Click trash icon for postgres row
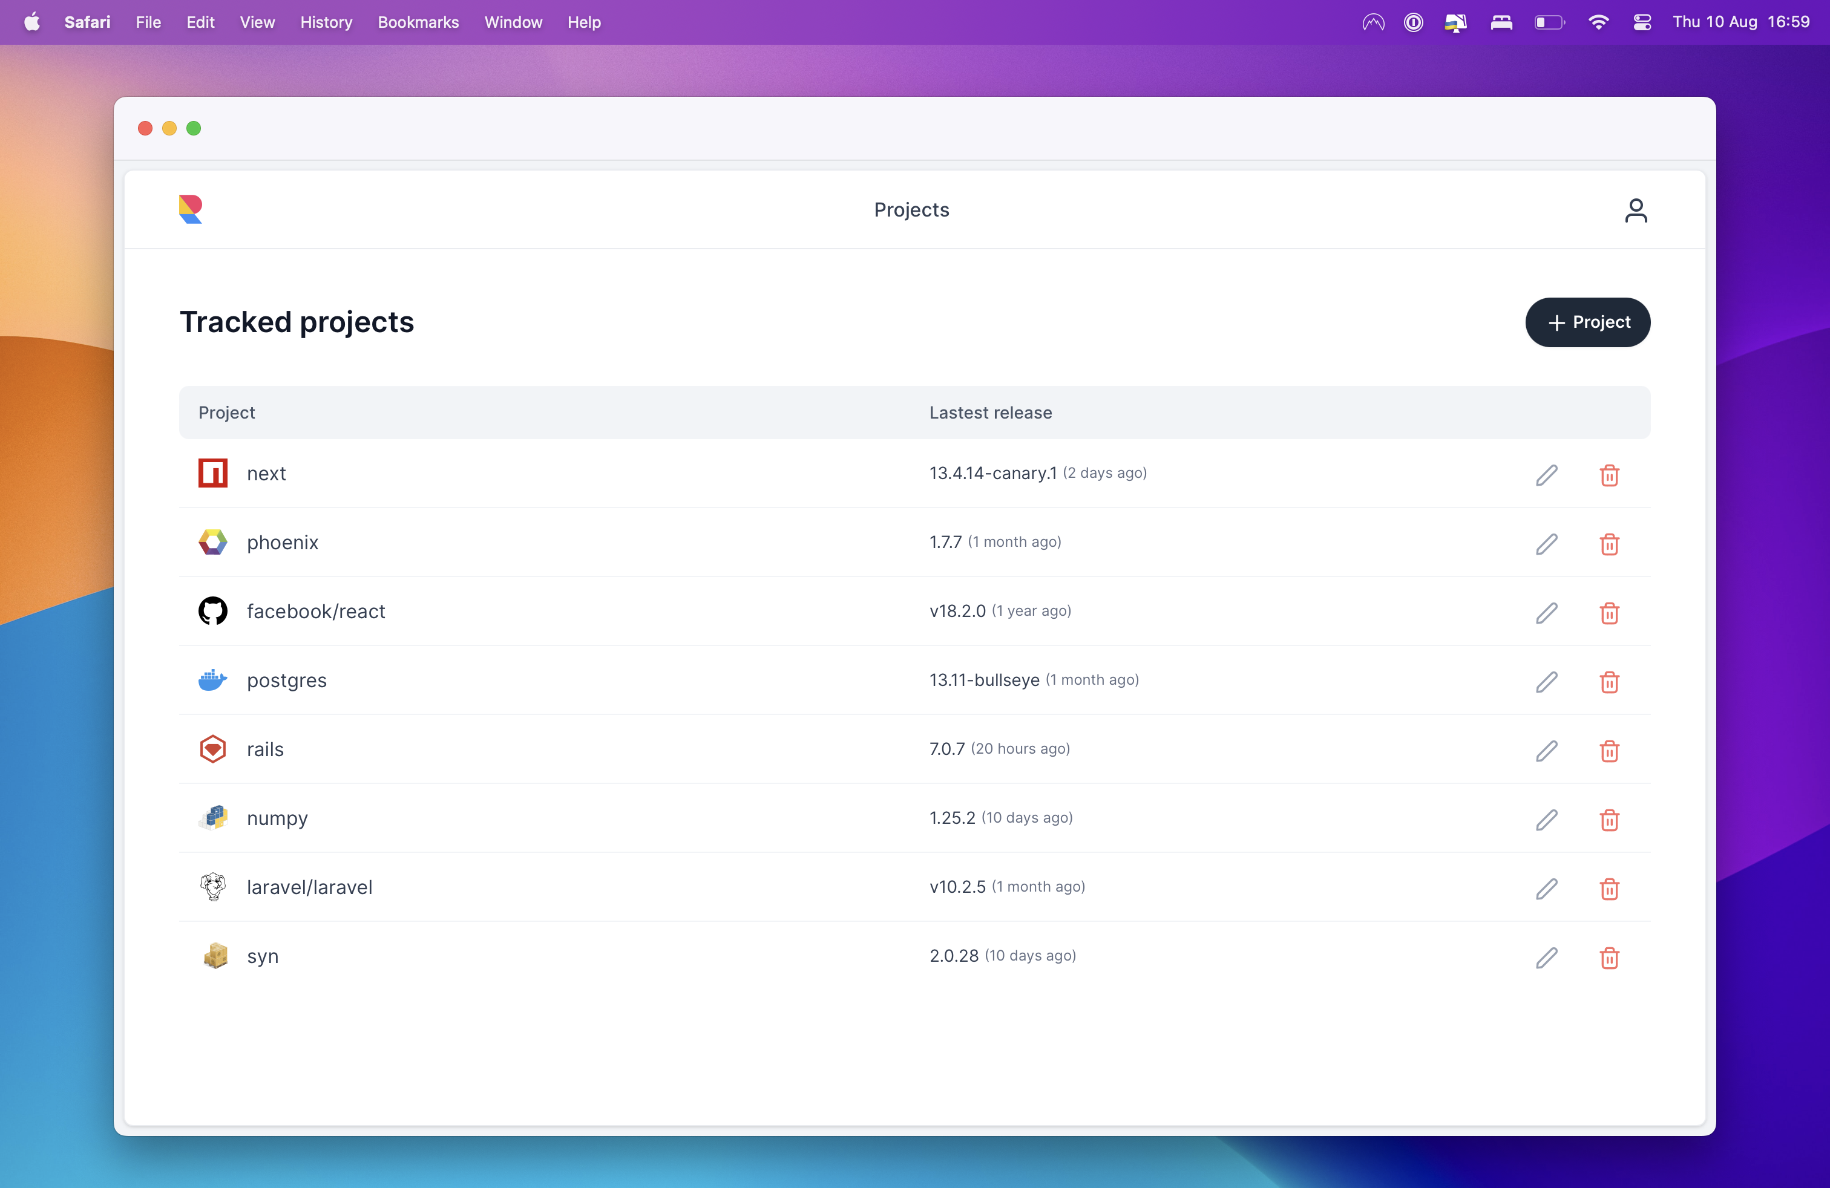1830x1188 pixels. click(x=1609, y=682)
